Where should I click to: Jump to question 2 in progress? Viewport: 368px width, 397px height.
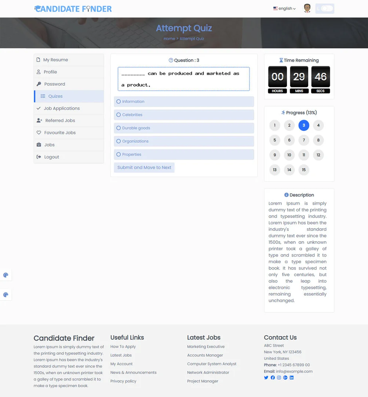(289, 125)
